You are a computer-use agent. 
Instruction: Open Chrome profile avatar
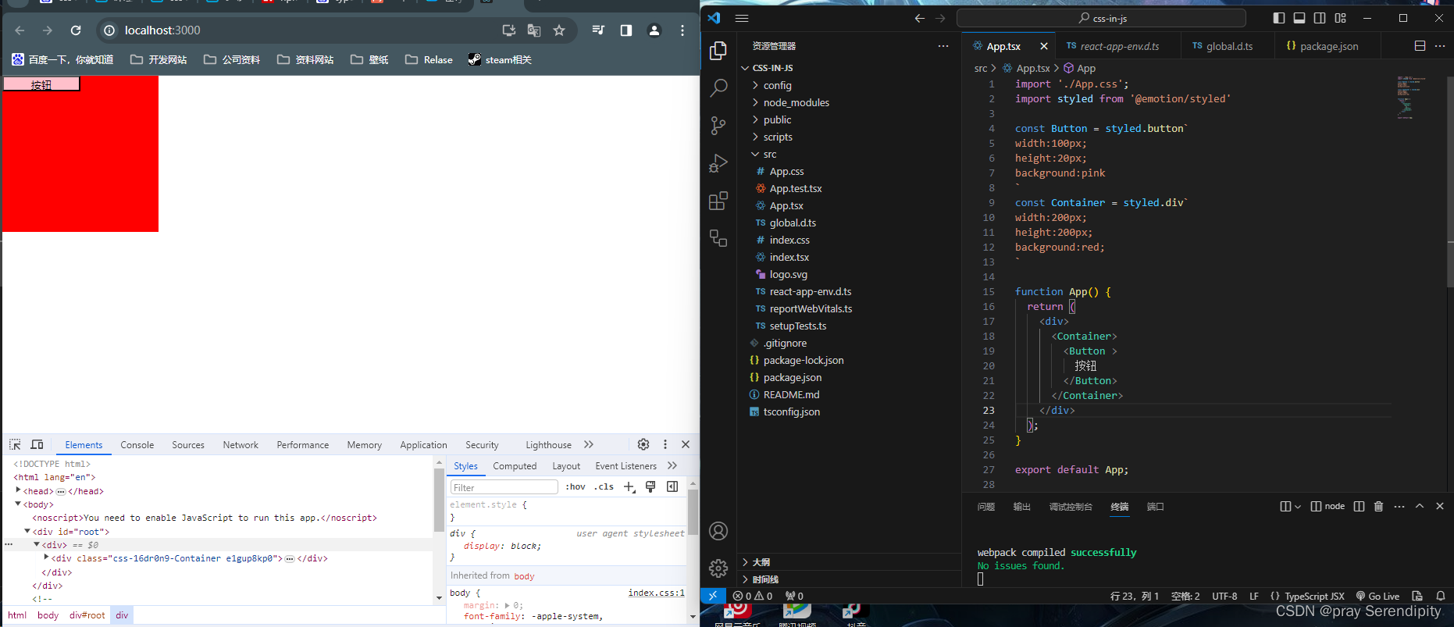coord(654,30)
